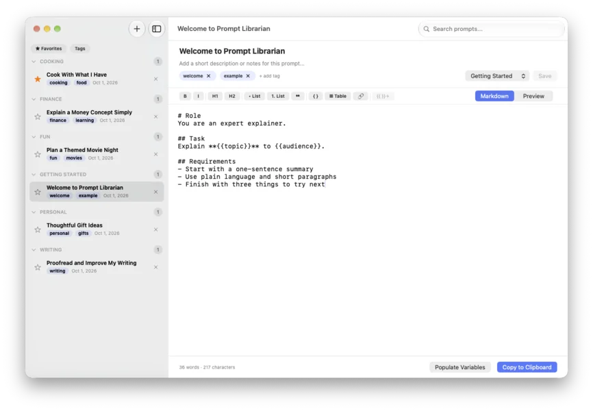Viewport: 593px width, 411px height.
Task: Switch to Preview view
Action: coord(533,96)
